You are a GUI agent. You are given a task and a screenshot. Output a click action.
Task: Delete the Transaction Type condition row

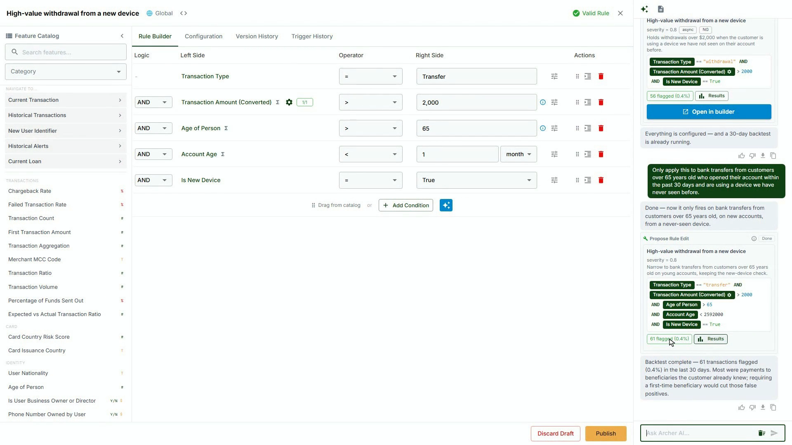pyautogui.click(x=601, y=76)
